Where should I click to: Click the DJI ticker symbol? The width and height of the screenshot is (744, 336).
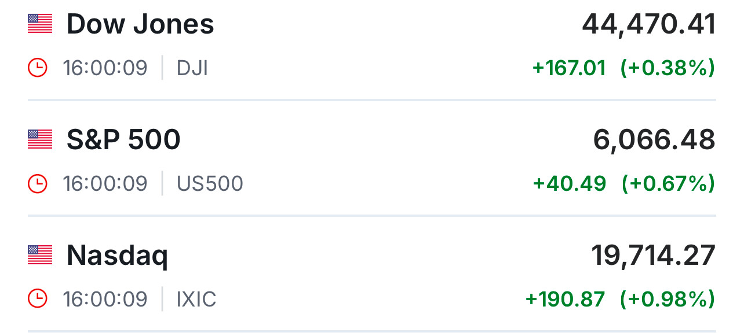coord(192,68)
